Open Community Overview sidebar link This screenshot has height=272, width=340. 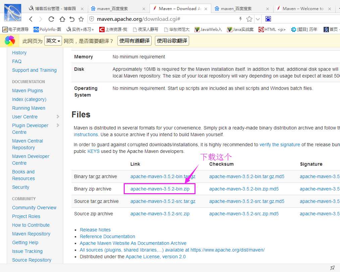click(34, 208)
